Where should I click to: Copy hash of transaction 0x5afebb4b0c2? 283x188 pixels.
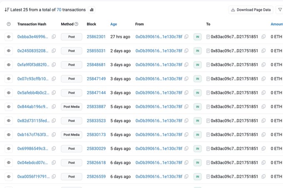coord(54,93)
